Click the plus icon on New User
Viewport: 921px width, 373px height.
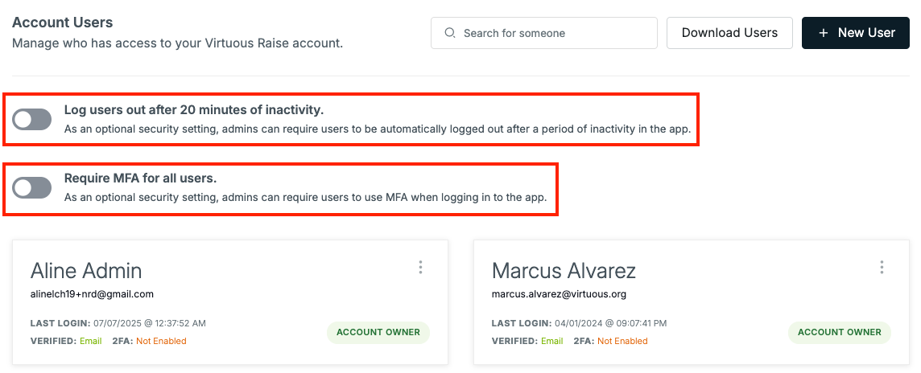pos(823,33)
